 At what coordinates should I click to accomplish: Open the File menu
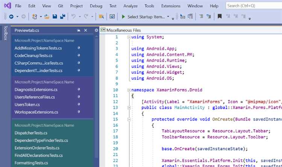(18, 6)
